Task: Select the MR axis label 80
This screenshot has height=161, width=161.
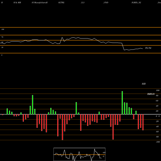Action: tap(157, 96)
